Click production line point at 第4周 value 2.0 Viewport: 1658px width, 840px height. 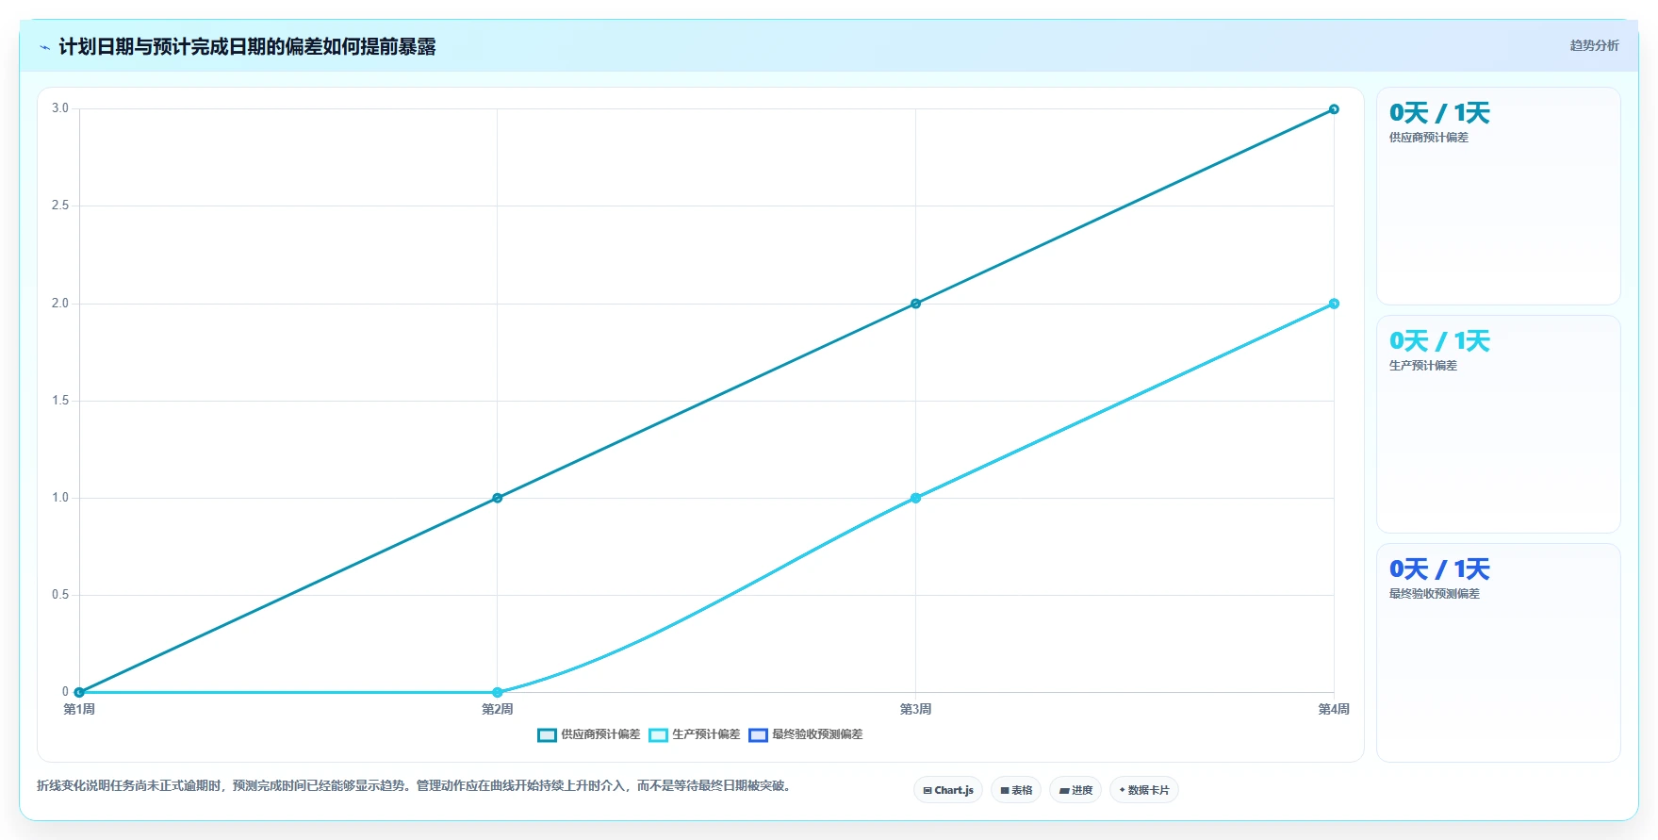1334,304
